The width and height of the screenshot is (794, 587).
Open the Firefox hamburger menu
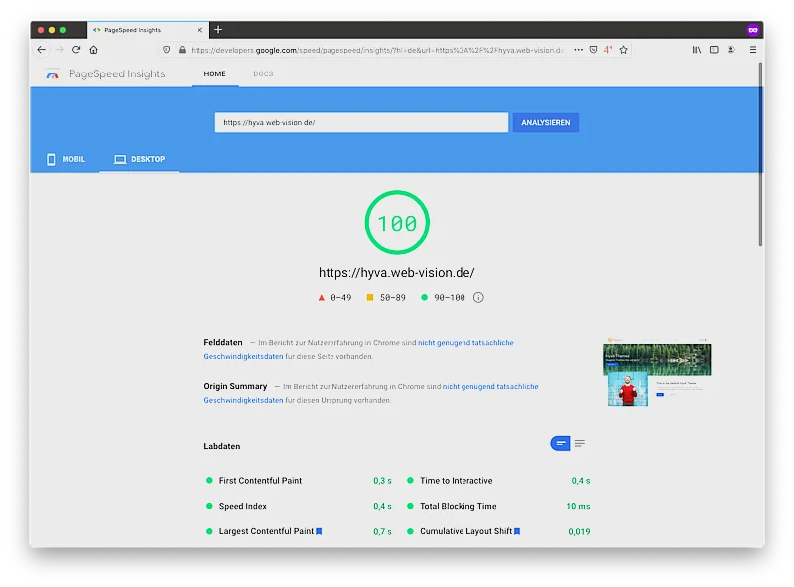tap(752, 49)
